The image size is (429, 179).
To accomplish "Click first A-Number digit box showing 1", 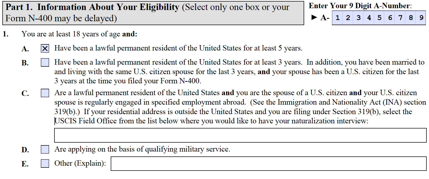I will pos(337,18).
